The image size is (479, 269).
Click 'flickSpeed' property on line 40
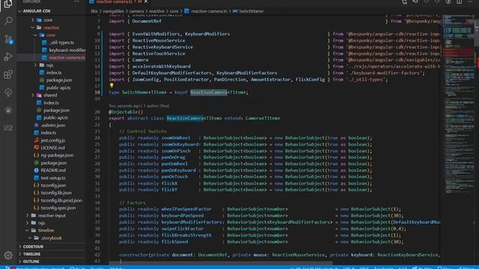click(x=174, y=242)
